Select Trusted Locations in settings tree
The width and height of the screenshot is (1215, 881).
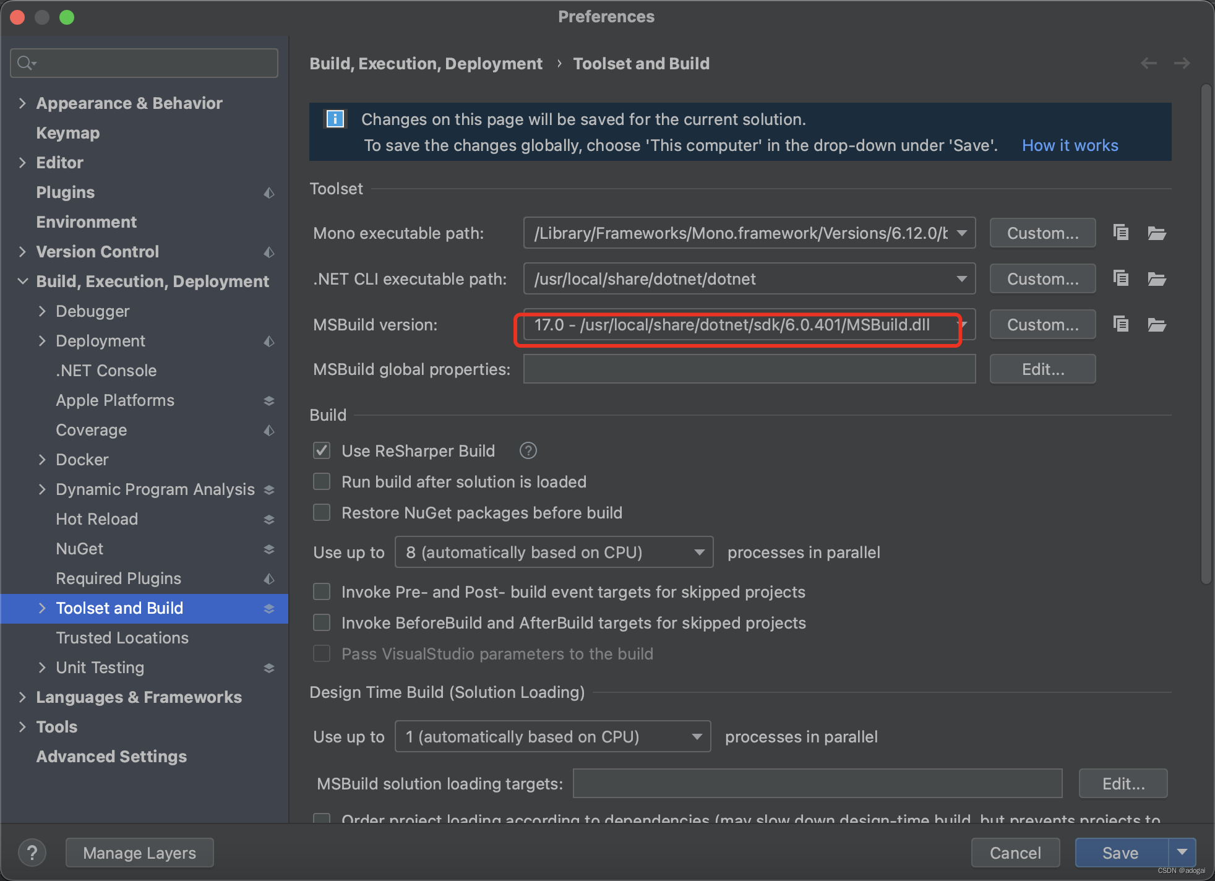point(122,637)
